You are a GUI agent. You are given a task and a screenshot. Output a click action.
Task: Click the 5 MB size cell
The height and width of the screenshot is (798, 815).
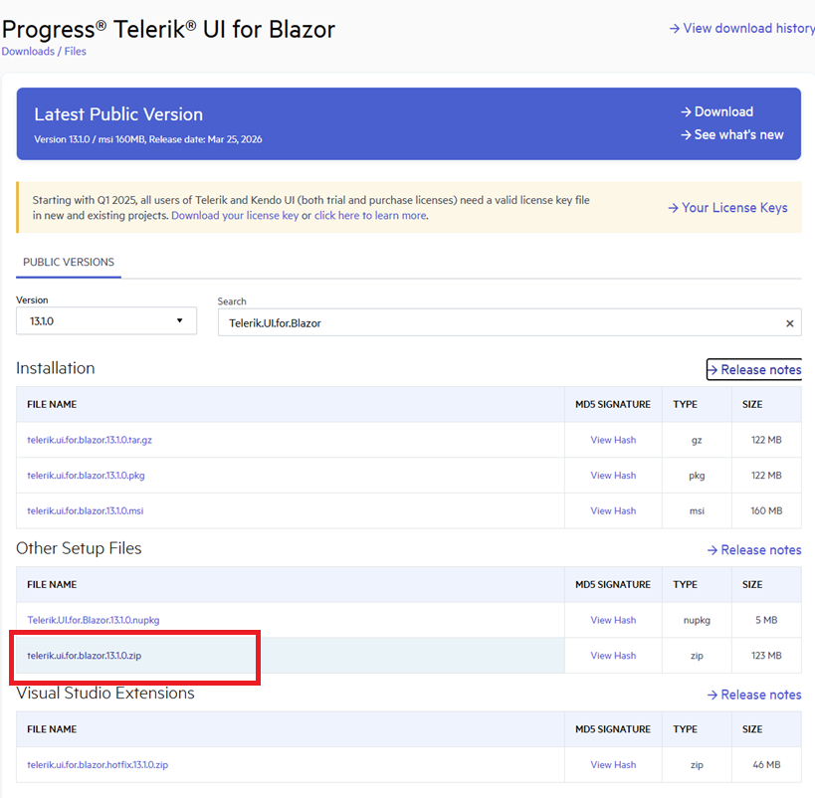coord(766,620)
